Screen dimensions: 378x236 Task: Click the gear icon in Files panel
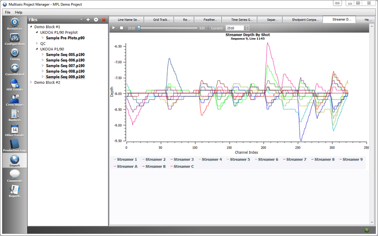96,20
